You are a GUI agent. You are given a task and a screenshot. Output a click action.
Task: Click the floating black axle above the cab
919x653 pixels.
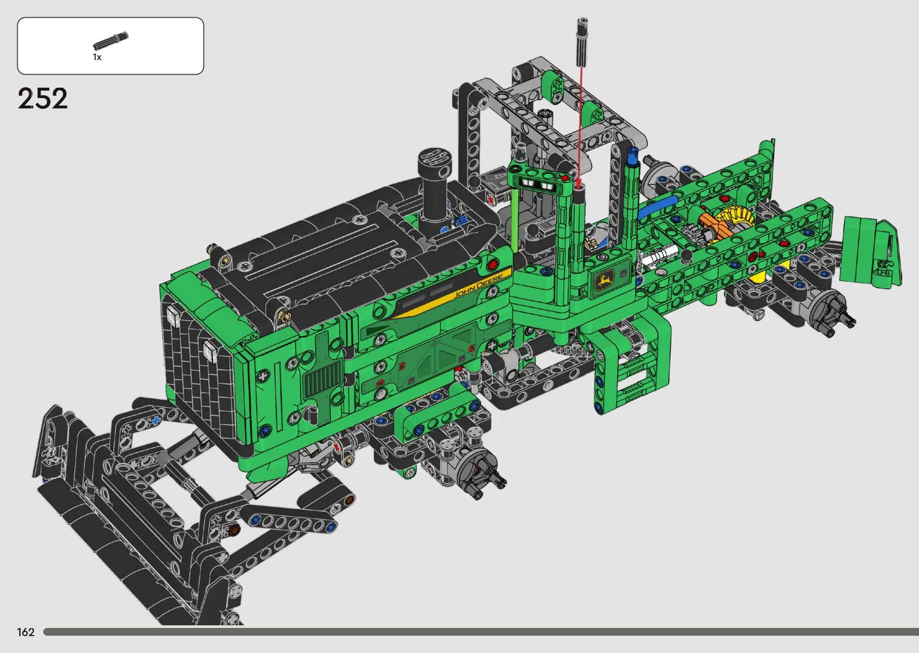(x=582, y=42)
